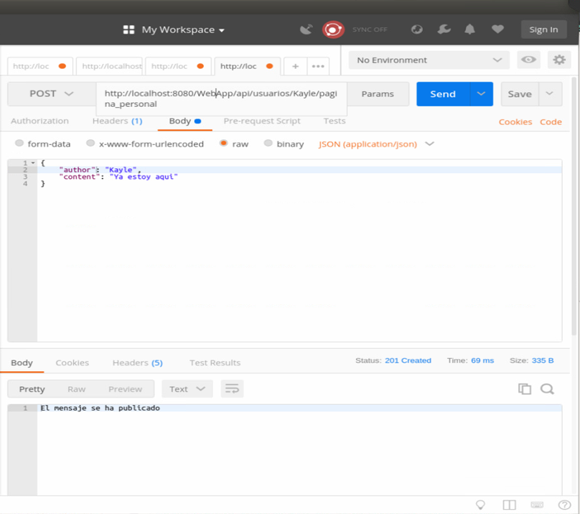Select the binary radio button
Image resolution: width=580 pixels, height=514 pixels.
tap(268, 143)
